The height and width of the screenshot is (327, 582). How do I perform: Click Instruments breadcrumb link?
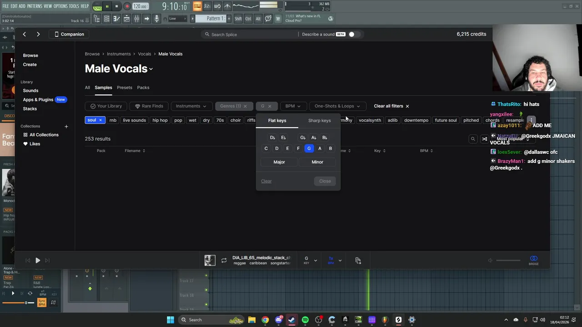tap(119, 54)
